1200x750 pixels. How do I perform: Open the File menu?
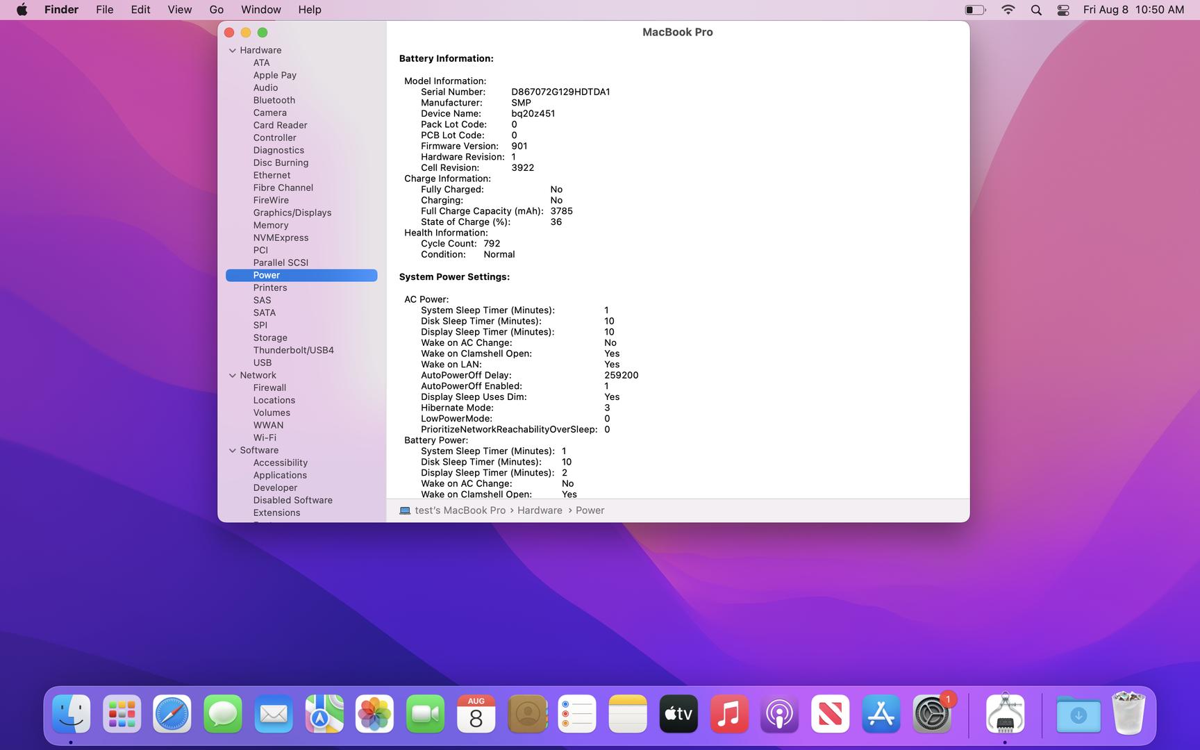pos(105,10)
